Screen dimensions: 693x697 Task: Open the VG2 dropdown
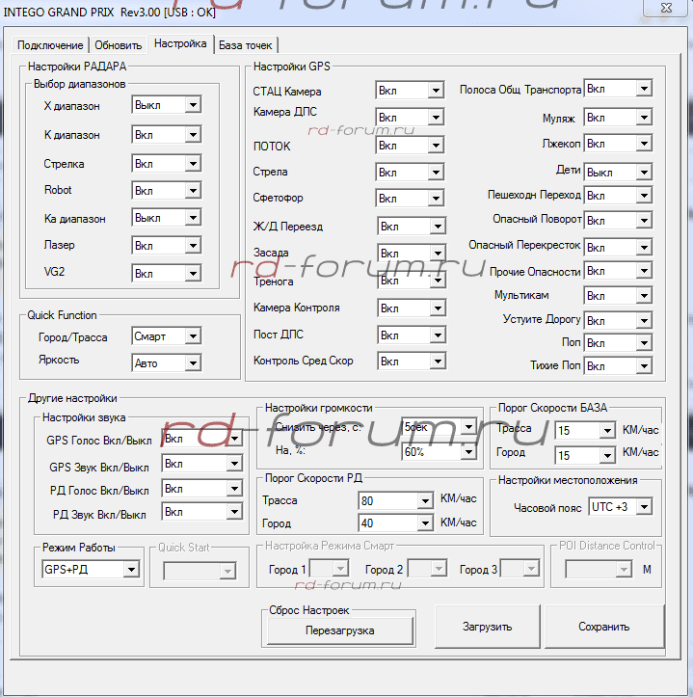[167, 274]
